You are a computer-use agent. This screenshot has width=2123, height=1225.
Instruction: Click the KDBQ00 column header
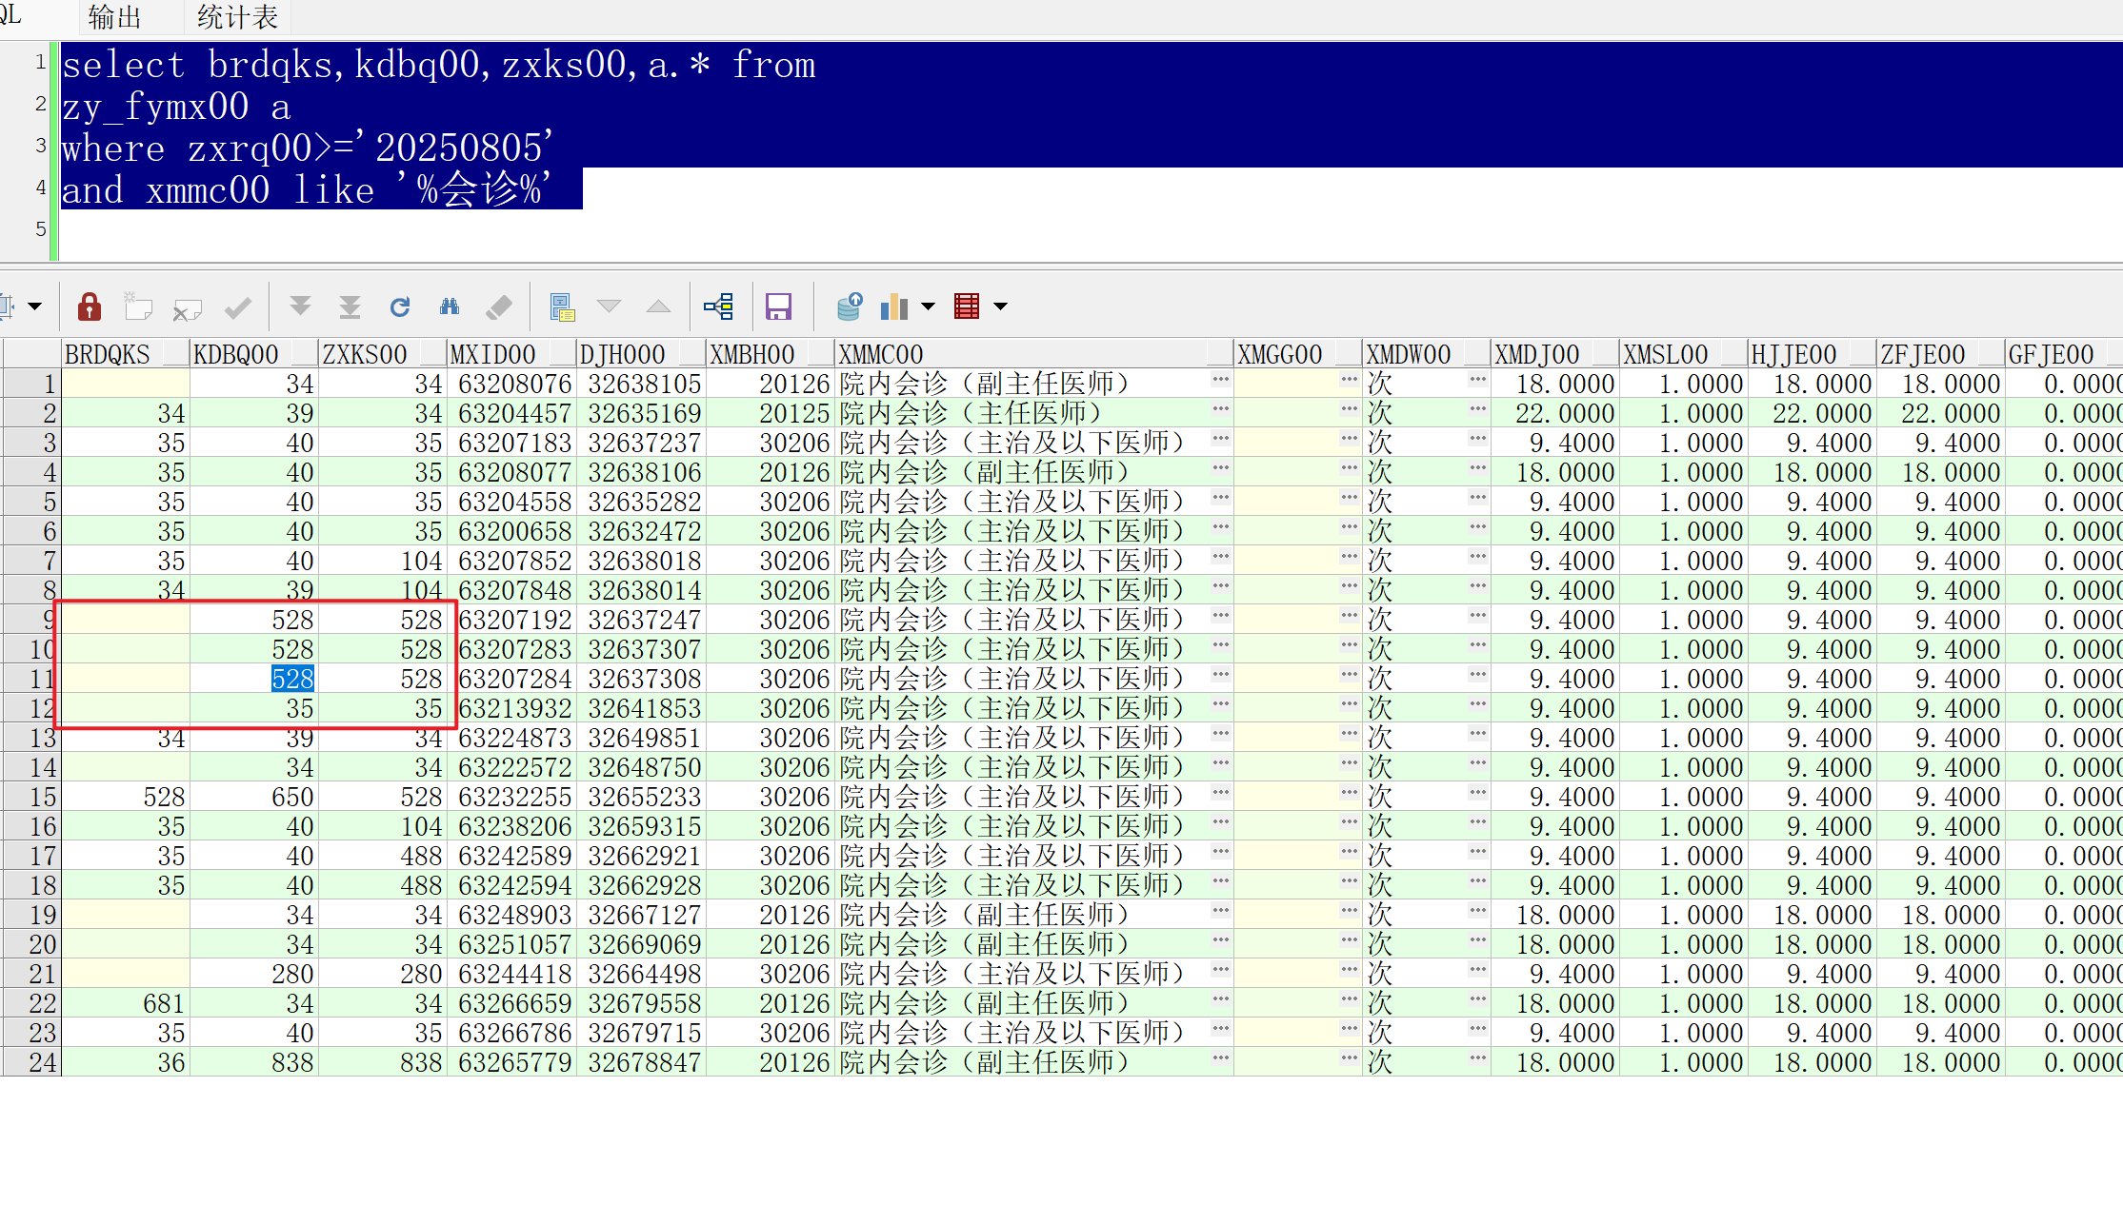tap(236, 354)
